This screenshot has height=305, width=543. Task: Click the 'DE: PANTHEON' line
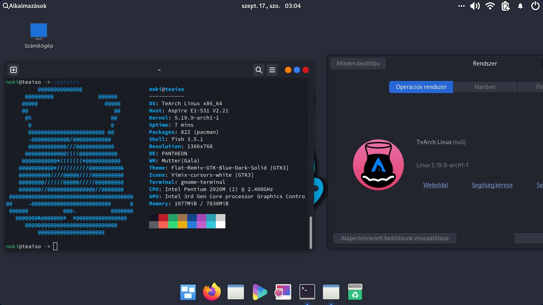168,153
